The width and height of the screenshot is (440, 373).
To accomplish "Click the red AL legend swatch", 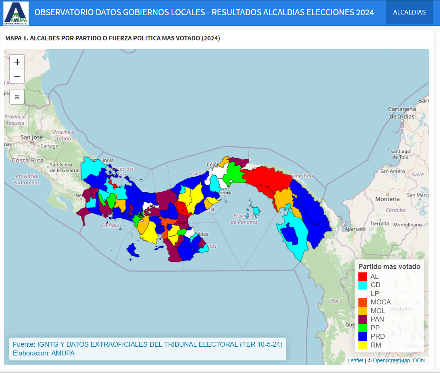I will [363, 277].
